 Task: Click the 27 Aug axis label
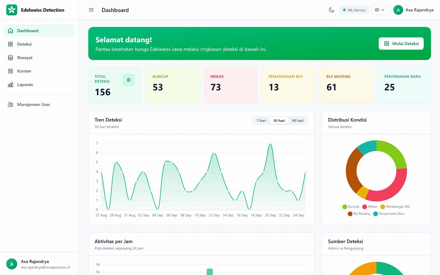click(x=101, y=215)
